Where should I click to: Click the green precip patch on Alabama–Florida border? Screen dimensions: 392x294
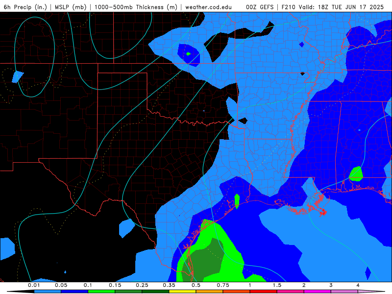point(356,174)
